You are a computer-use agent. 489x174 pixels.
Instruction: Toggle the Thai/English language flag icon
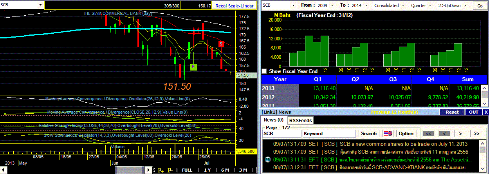(x=388, y=134)
